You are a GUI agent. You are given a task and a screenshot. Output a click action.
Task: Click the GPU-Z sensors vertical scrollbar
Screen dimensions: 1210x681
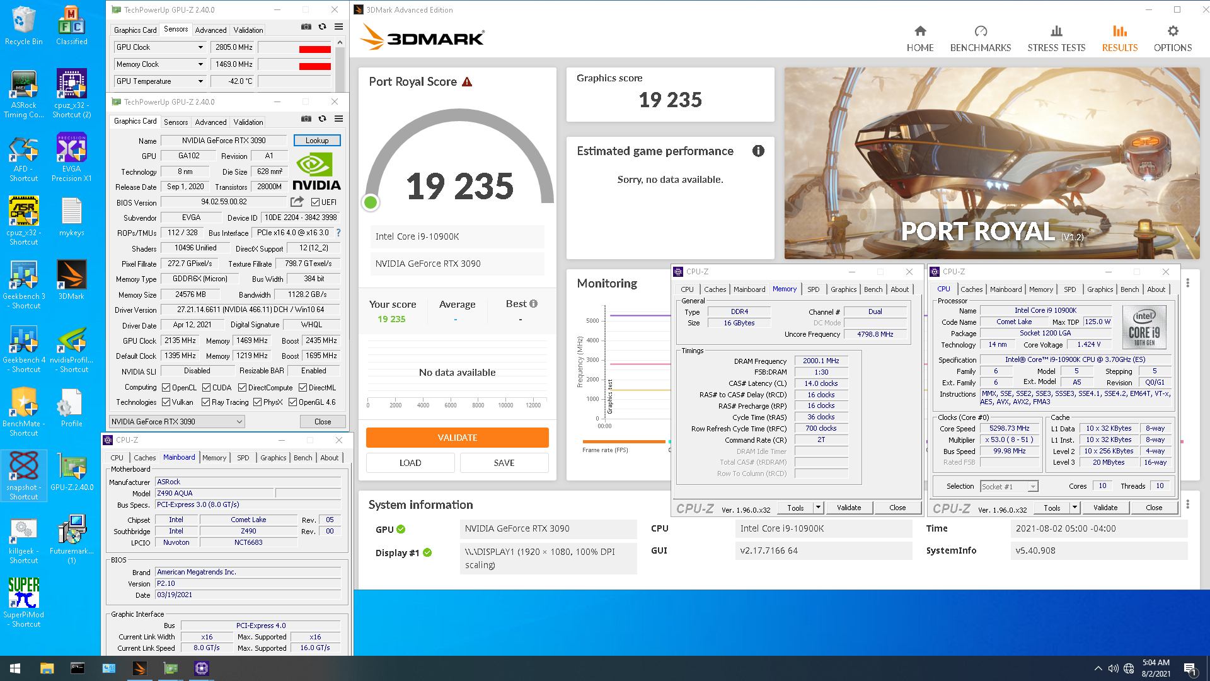[x=340, y=64]
